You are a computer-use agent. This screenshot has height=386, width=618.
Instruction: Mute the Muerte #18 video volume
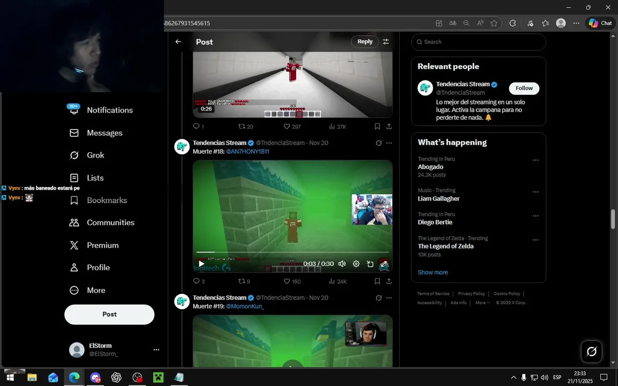pos(342,264)
